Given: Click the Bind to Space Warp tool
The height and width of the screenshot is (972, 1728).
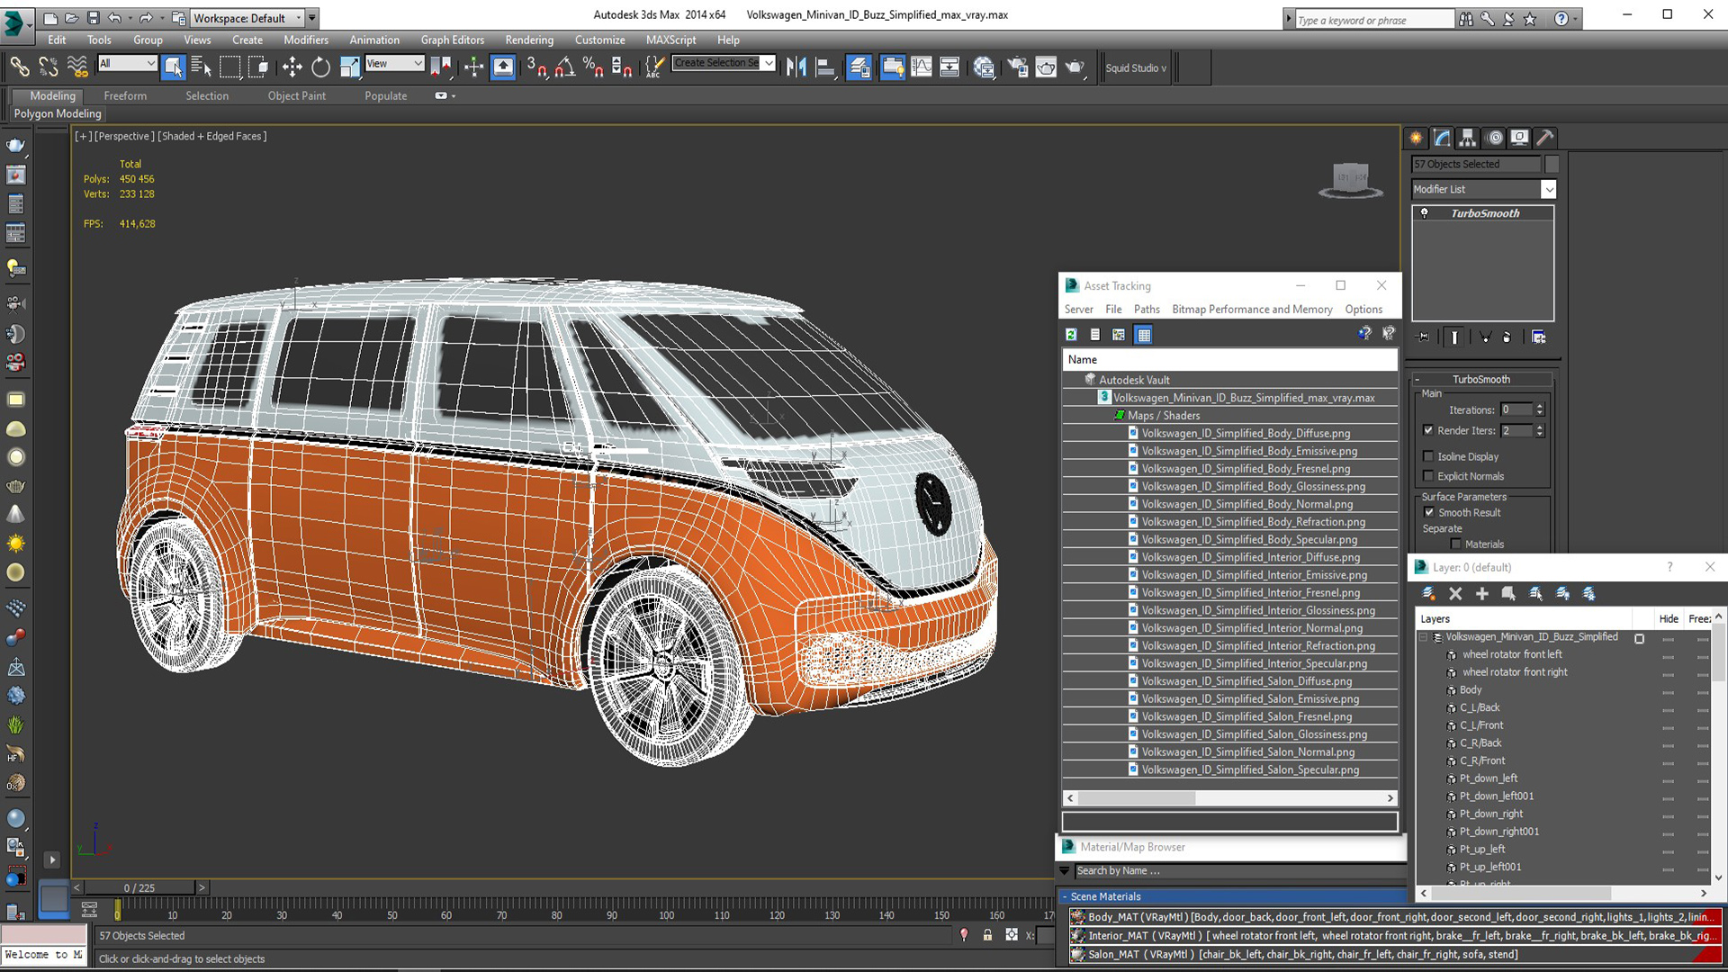Looking at the screenshot, I should (77, 67).
